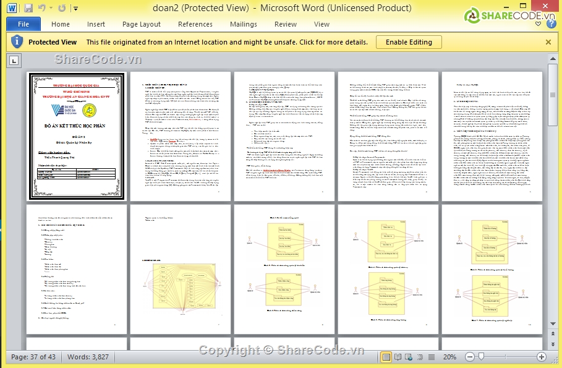The height and width of the screenshot is (368, 562).
Task: Open the Undo history dropdown arrow
Action: tap(51, 8)
